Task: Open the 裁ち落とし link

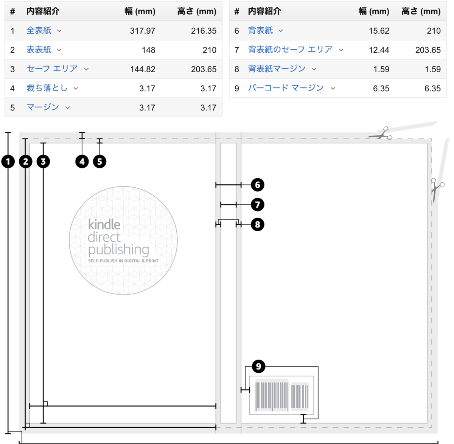Action: [47, 88]
